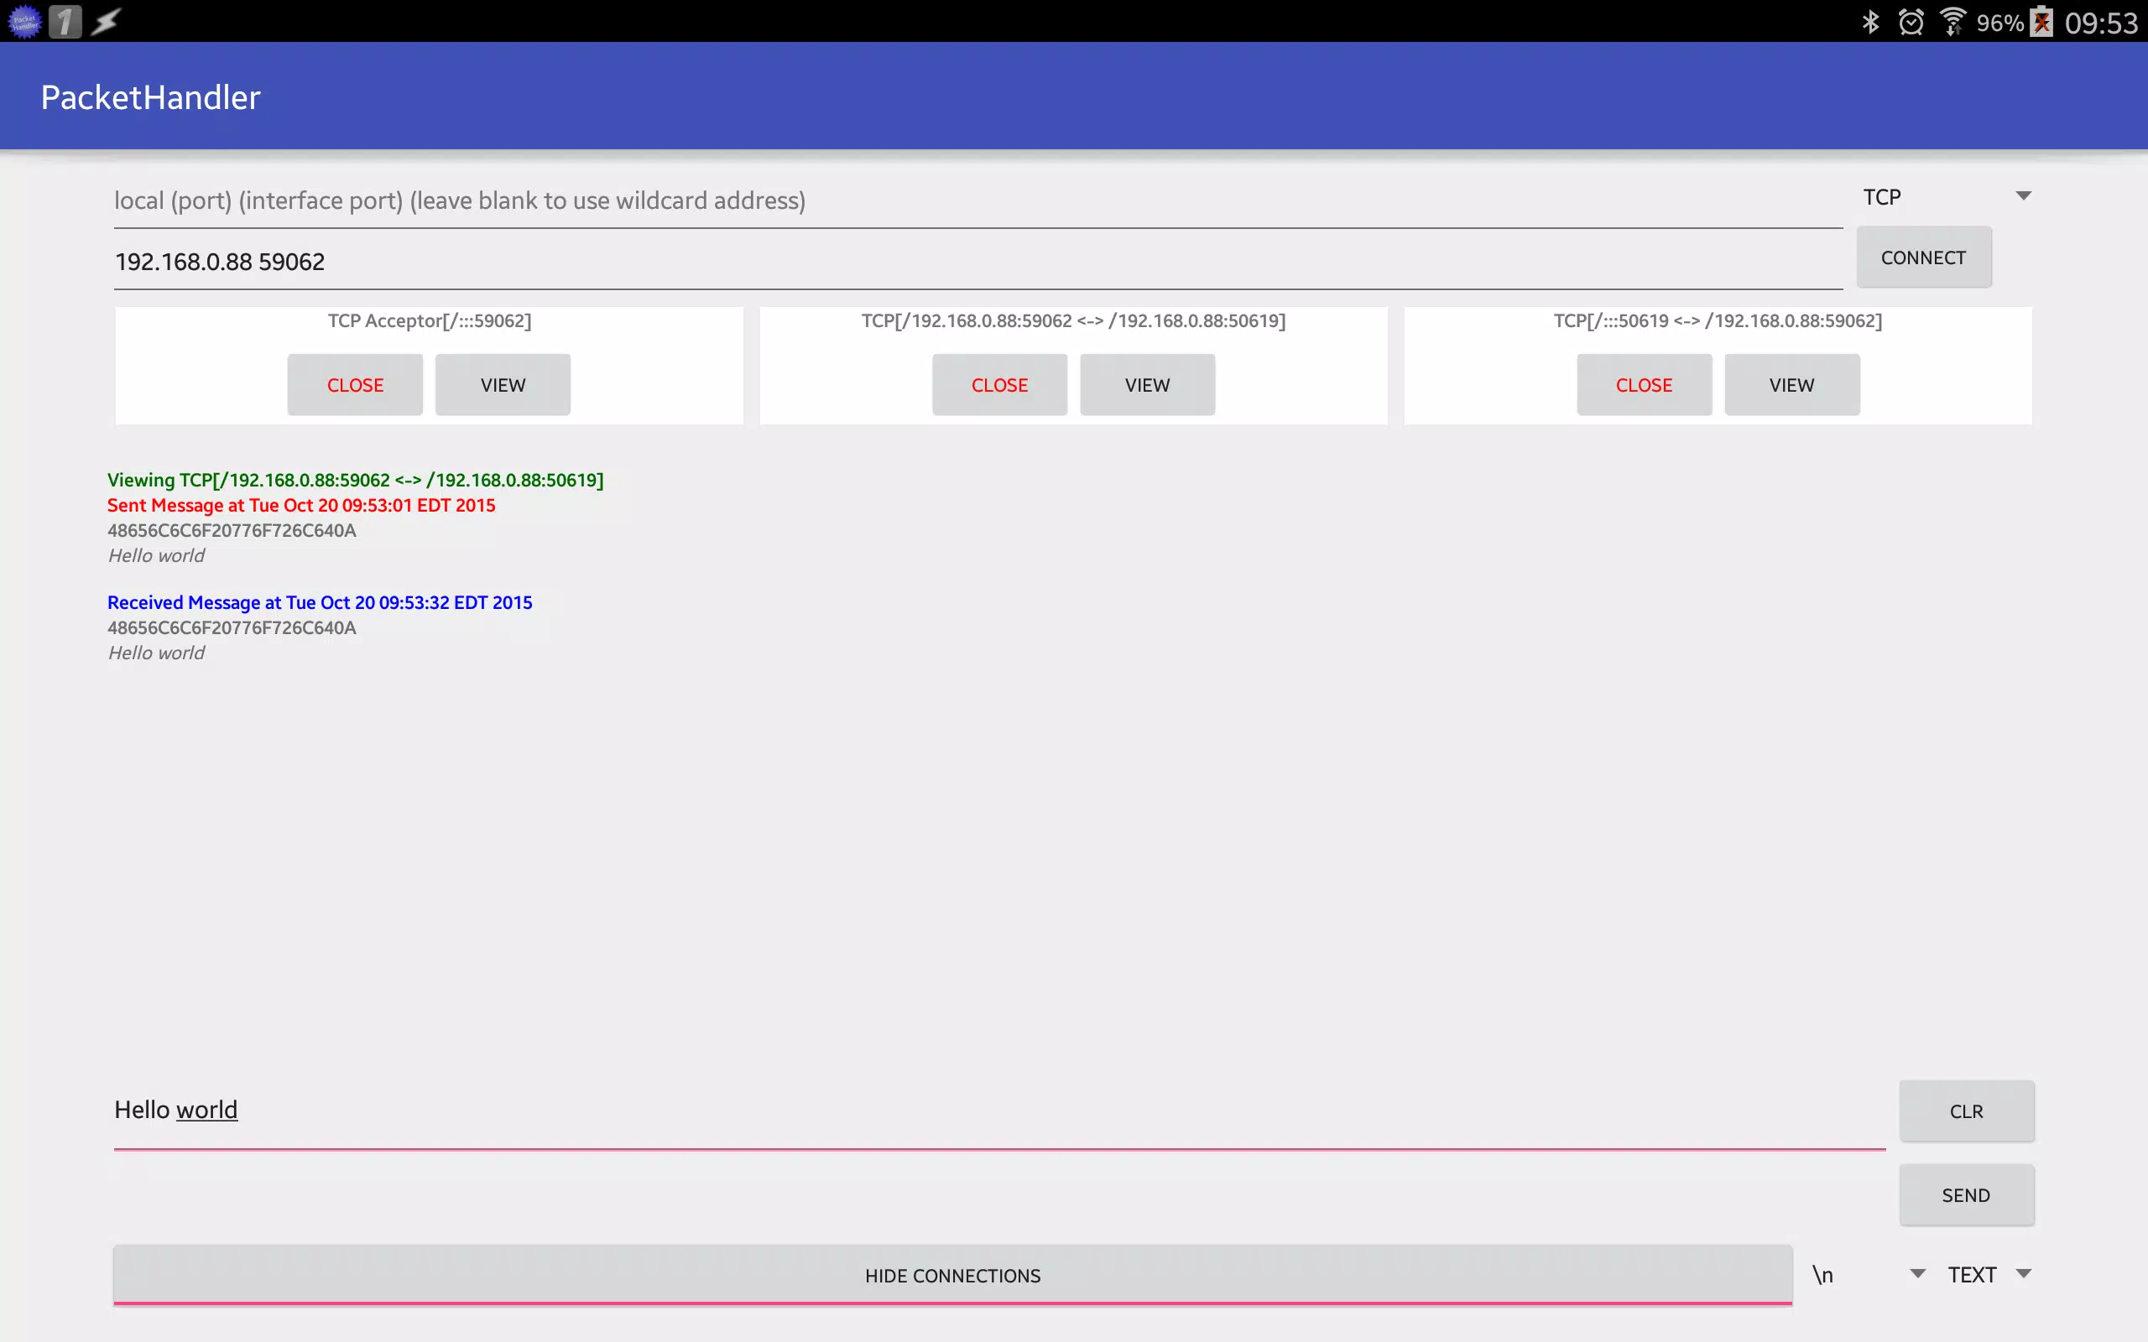Screen dimensions: 2148x1342
Task: Close the :::50619 <-> 59062 TCP connection
Action: click(1644, 385)
